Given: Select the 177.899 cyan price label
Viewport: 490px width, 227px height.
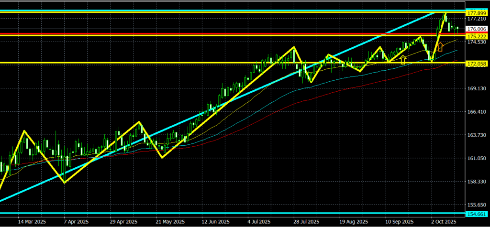Looking at the screenshot, I should pyautogui.click(x=476, y=12).
